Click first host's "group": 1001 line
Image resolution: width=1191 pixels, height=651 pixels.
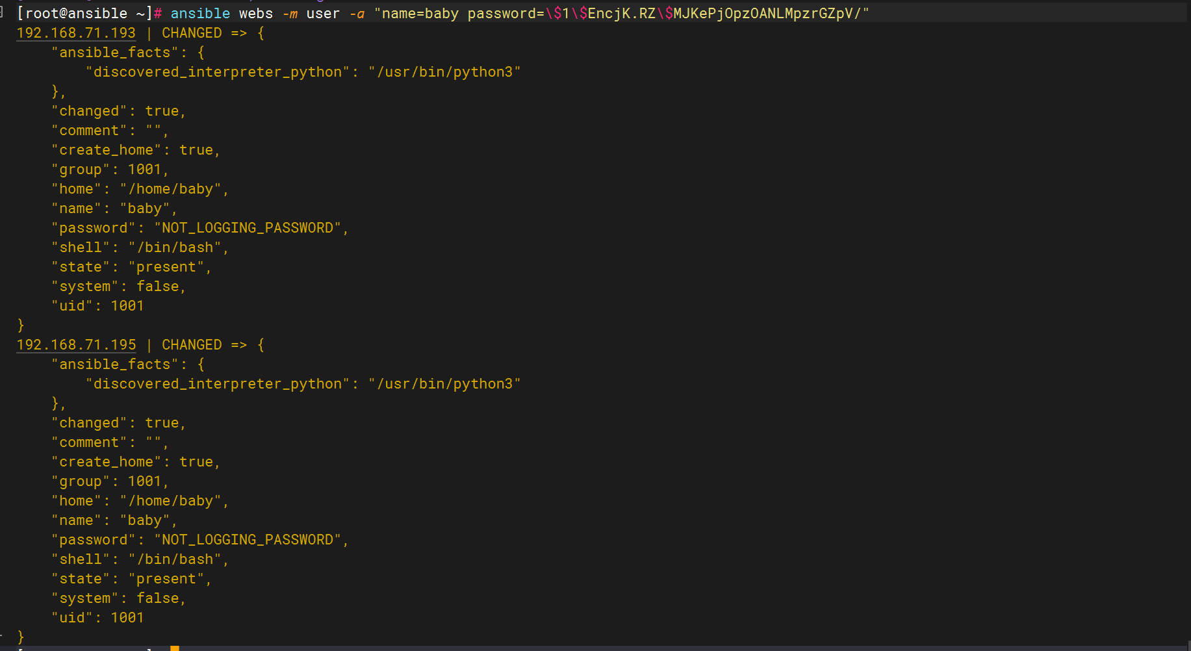pyautogui.click(x=110, y=170)
